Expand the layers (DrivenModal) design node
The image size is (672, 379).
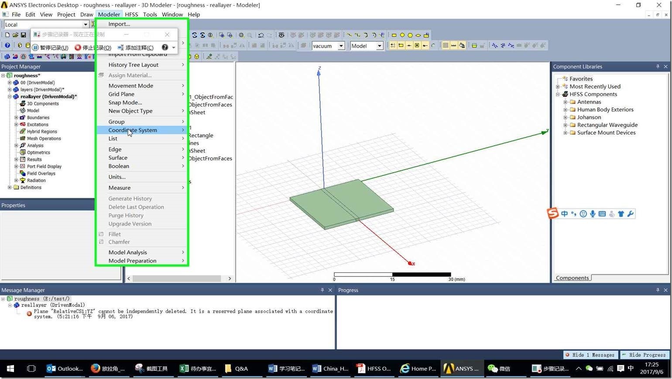coord(10,90)
